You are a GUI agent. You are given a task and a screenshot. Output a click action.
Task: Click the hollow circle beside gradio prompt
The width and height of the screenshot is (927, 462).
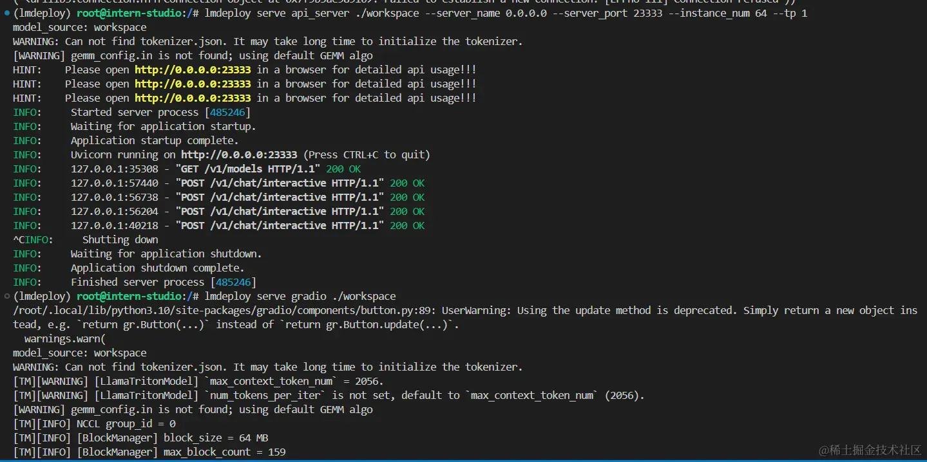6,296
